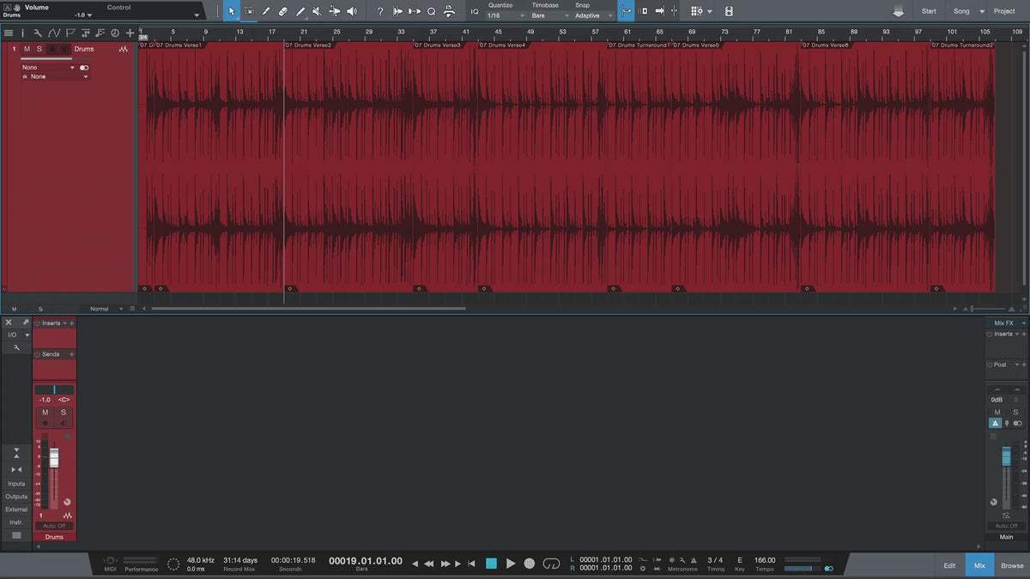The image size is (1030, 579).
Task: Select the Eraser tool
Action: pyautogui.click(x=283, y=11)
